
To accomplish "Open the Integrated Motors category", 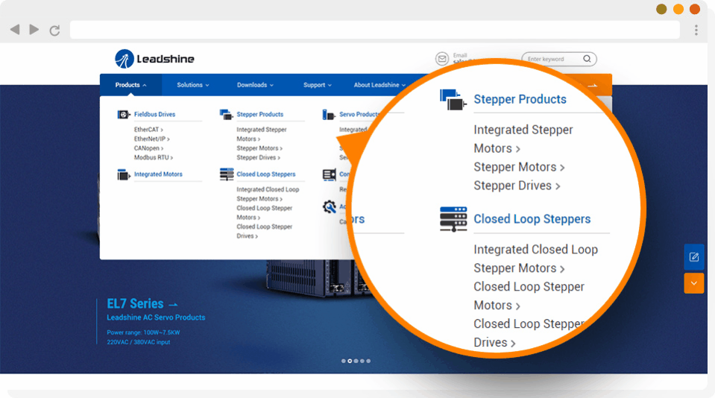I will pyautogui.click(x=158, y=174).
